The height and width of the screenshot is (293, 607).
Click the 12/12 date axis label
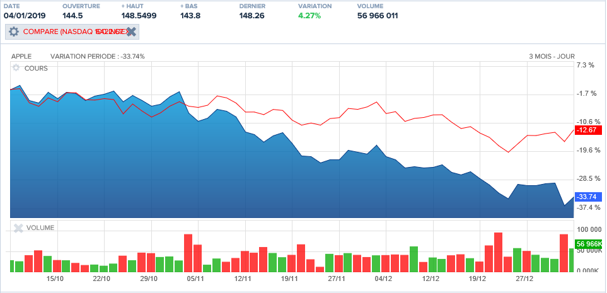[x=431, y=279]
